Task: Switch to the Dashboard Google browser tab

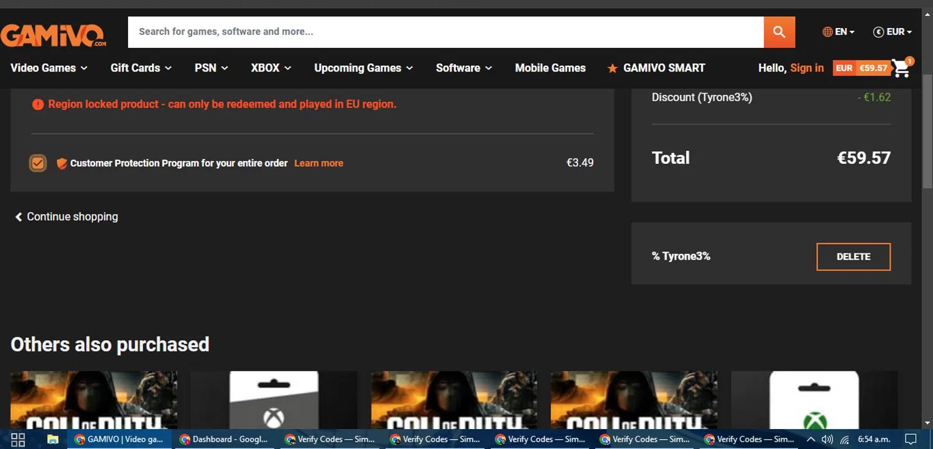Action: (224, 440)
